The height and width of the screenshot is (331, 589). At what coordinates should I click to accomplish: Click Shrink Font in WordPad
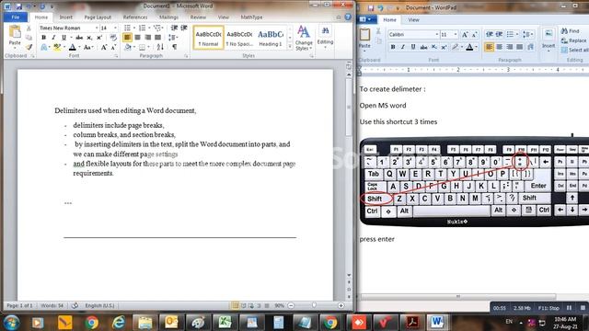(x=475, y=35)
